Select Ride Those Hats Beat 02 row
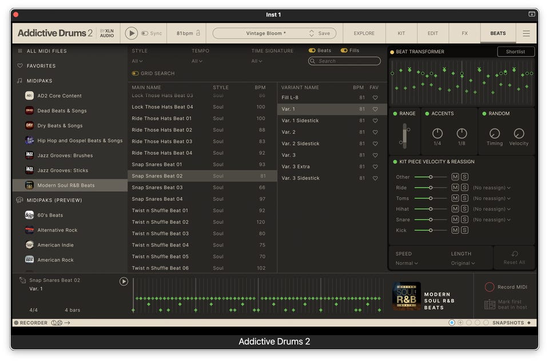 tap(202, 130)
